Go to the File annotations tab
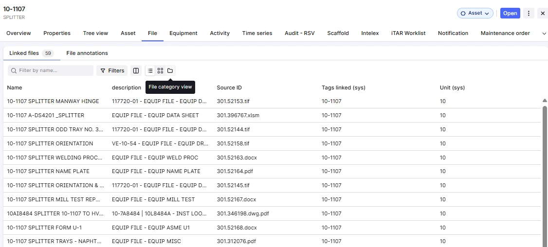This screenshot has width=548, height=247. point(87,53)
